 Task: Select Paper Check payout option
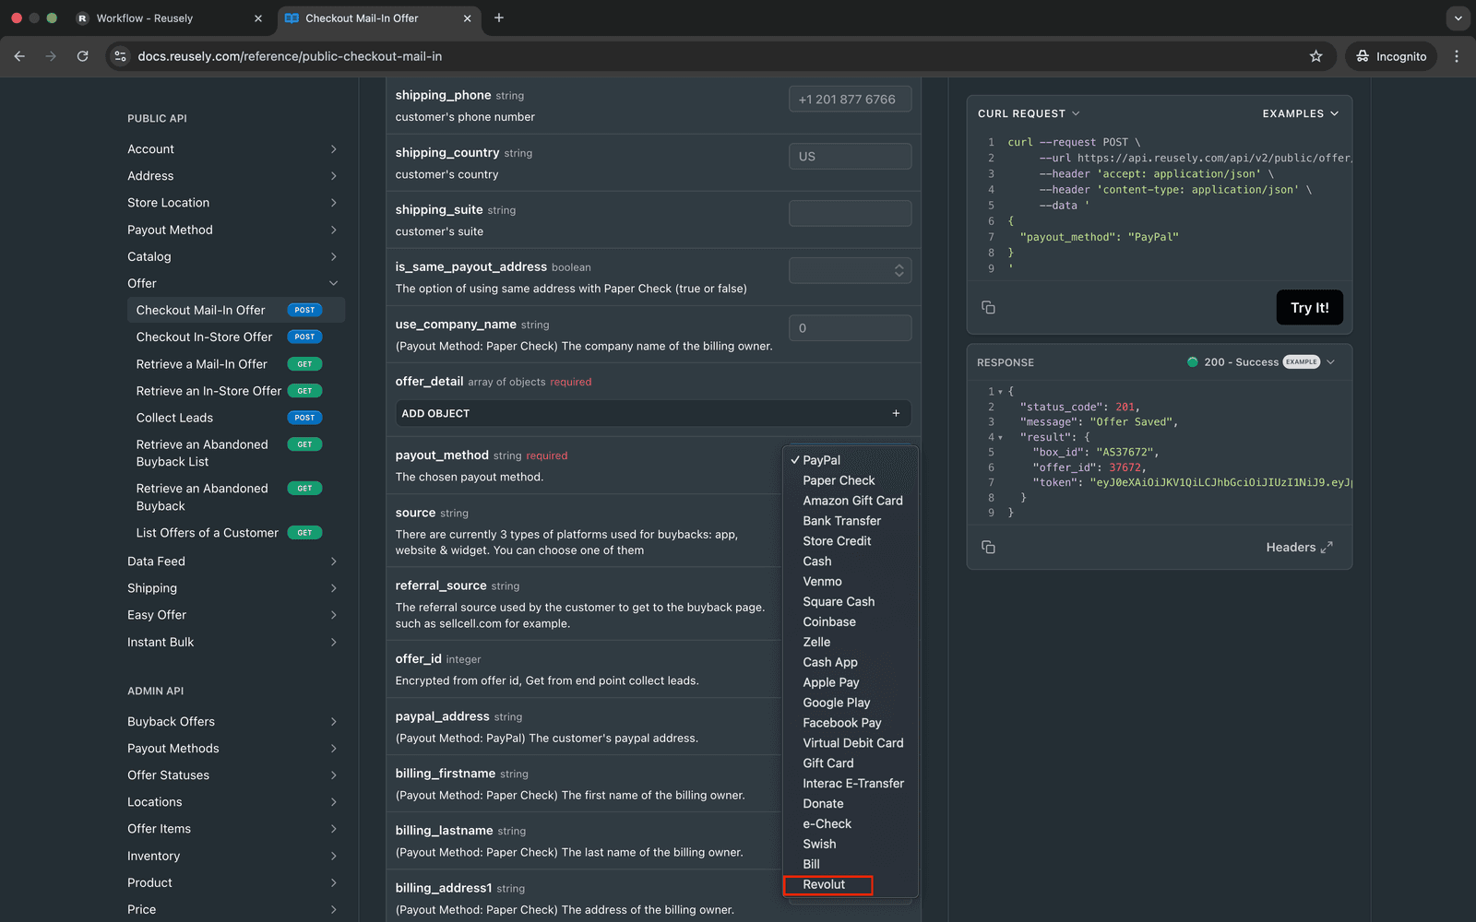coord(850,480)
